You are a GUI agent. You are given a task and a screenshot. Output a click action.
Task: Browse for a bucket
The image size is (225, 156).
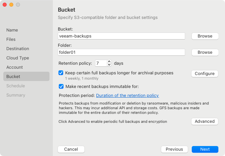[x=205, y=36]
